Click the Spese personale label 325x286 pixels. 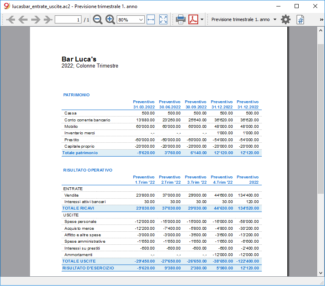pos(80,222)
